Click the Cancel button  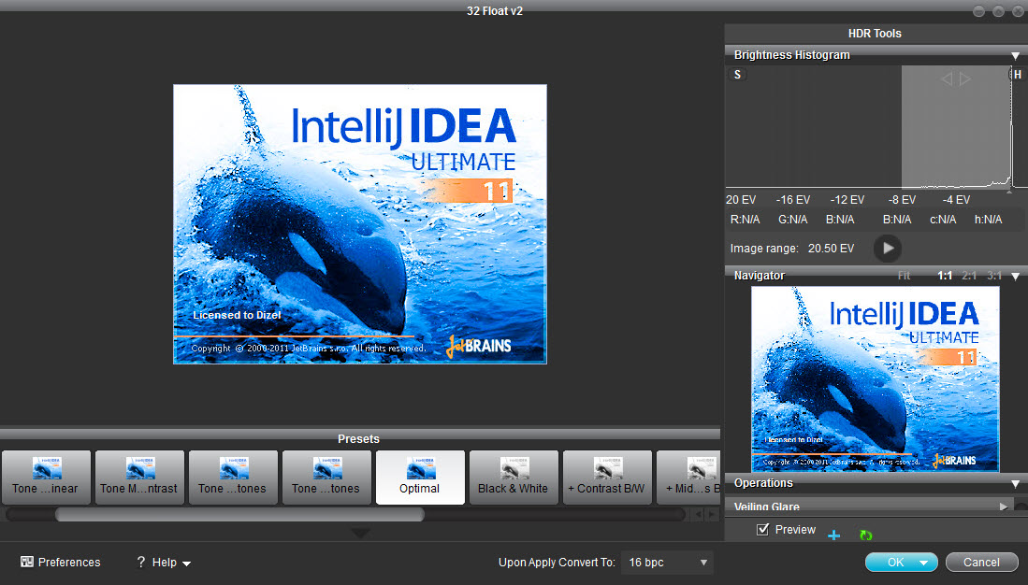point(981,562)
